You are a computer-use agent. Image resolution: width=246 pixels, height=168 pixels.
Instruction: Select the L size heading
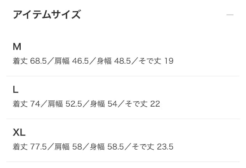pyautogui.click(x=16, y=89)
